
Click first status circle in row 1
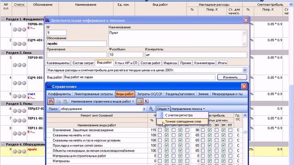click(15, 29)
